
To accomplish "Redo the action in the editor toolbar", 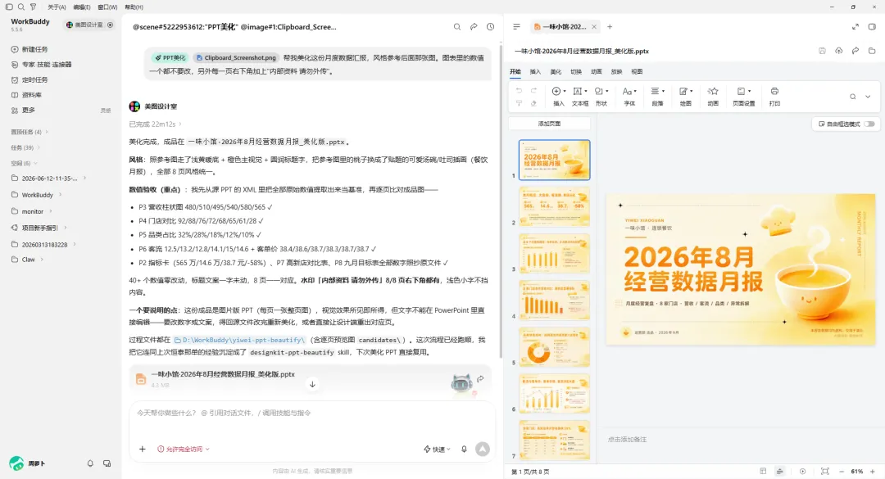I will [533, 91].
